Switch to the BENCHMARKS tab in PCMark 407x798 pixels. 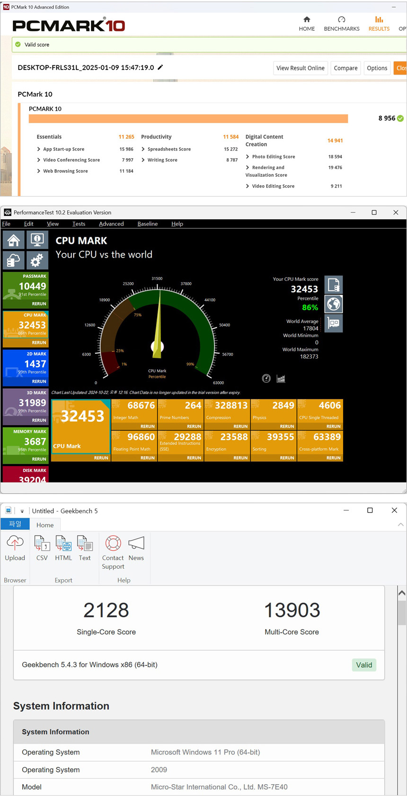(341, 24)
